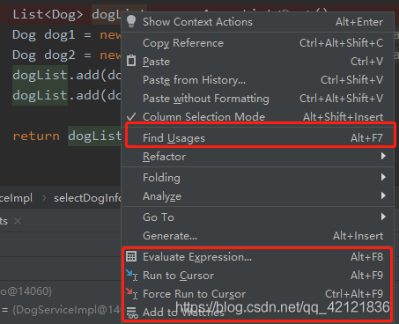
Task: Choose Show Context Actions
Action: coord(257,22)
